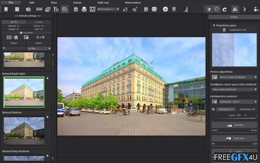Collapse the Magnifying glass section
The height and width of the screenshot is (163, 260).
[214, 25]
